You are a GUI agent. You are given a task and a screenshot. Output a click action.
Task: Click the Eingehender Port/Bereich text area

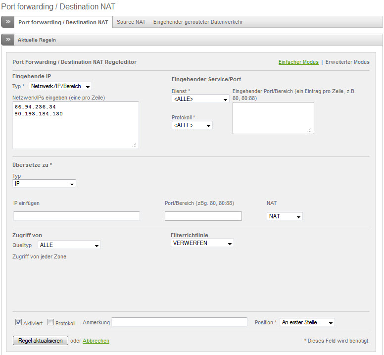[x=273, y=118]
